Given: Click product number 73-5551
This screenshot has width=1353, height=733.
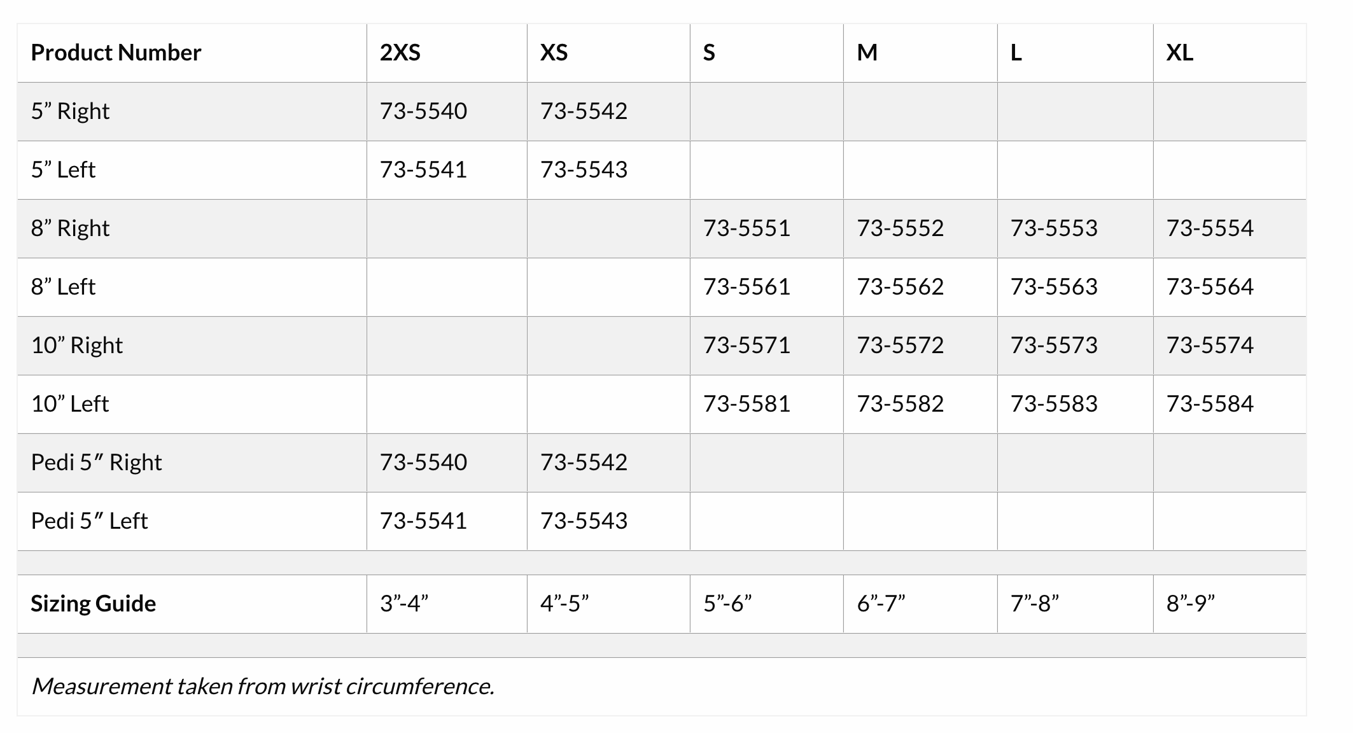Looking at the screenshot, I should tap(747, 228).
